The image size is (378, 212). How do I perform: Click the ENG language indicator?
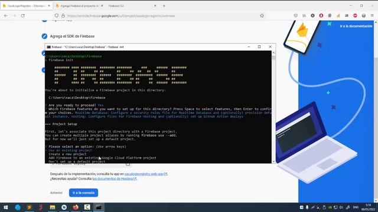pyautogui.click(x=356, y=207)
